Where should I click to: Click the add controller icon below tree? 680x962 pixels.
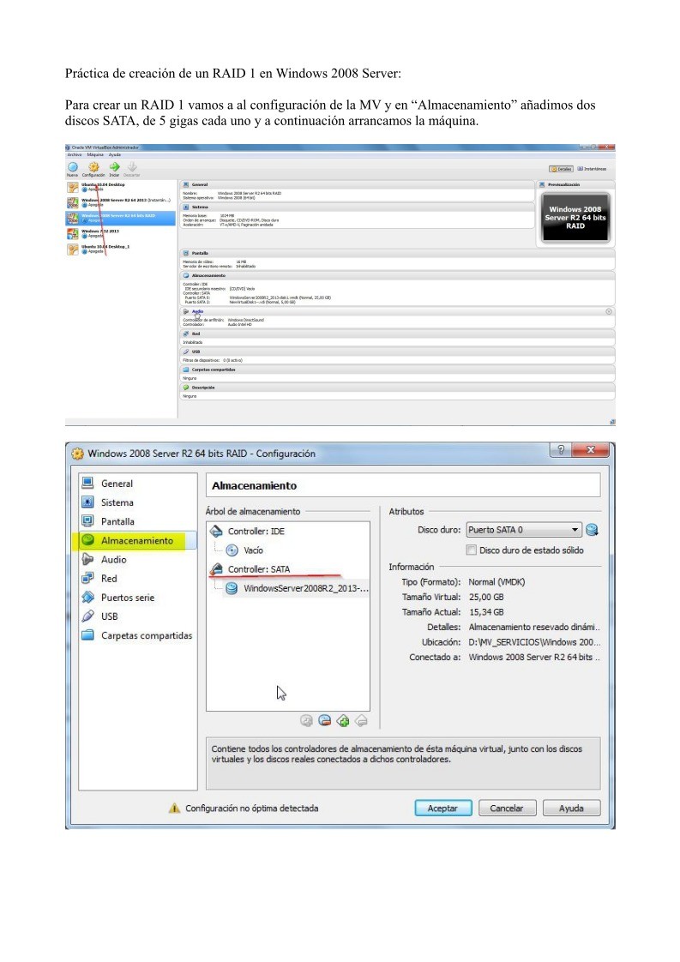343,721
